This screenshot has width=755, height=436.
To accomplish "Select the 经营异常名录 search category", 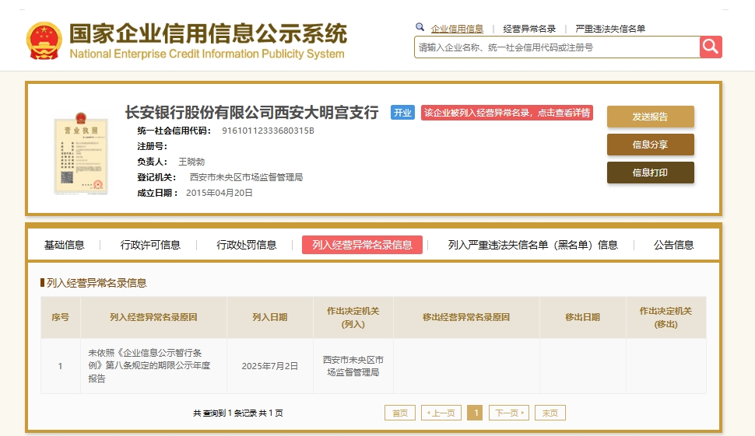I will point(529,29).
